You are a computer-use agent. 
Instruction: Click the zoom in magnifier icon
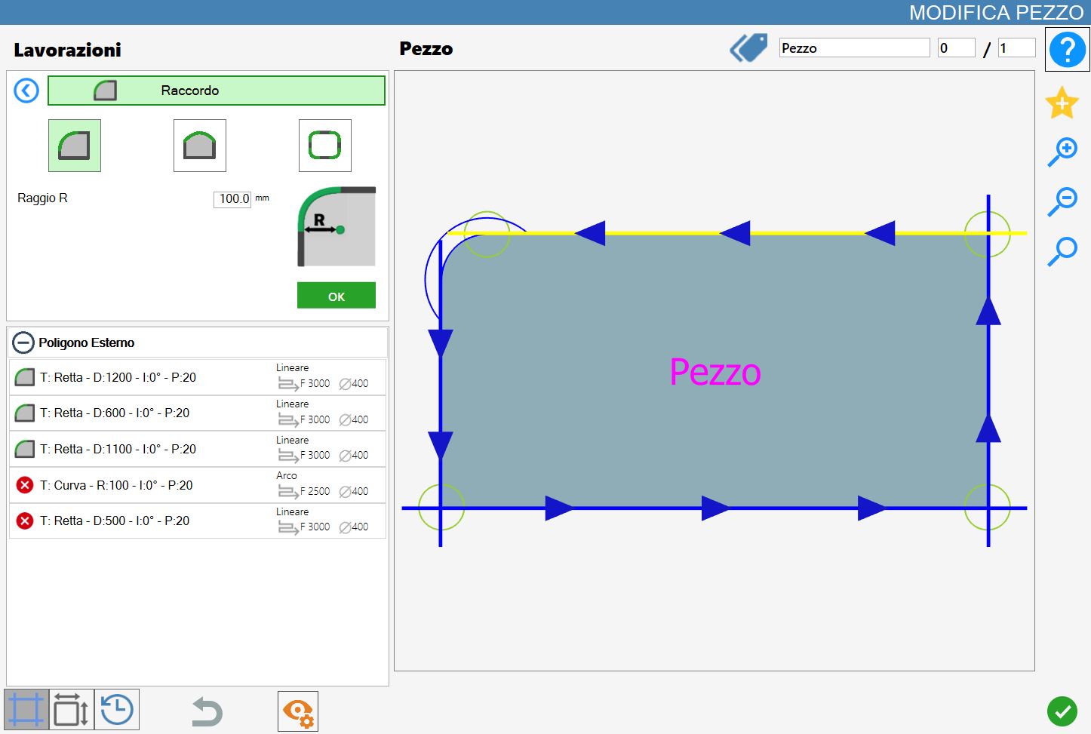(x=1062, y=152)
